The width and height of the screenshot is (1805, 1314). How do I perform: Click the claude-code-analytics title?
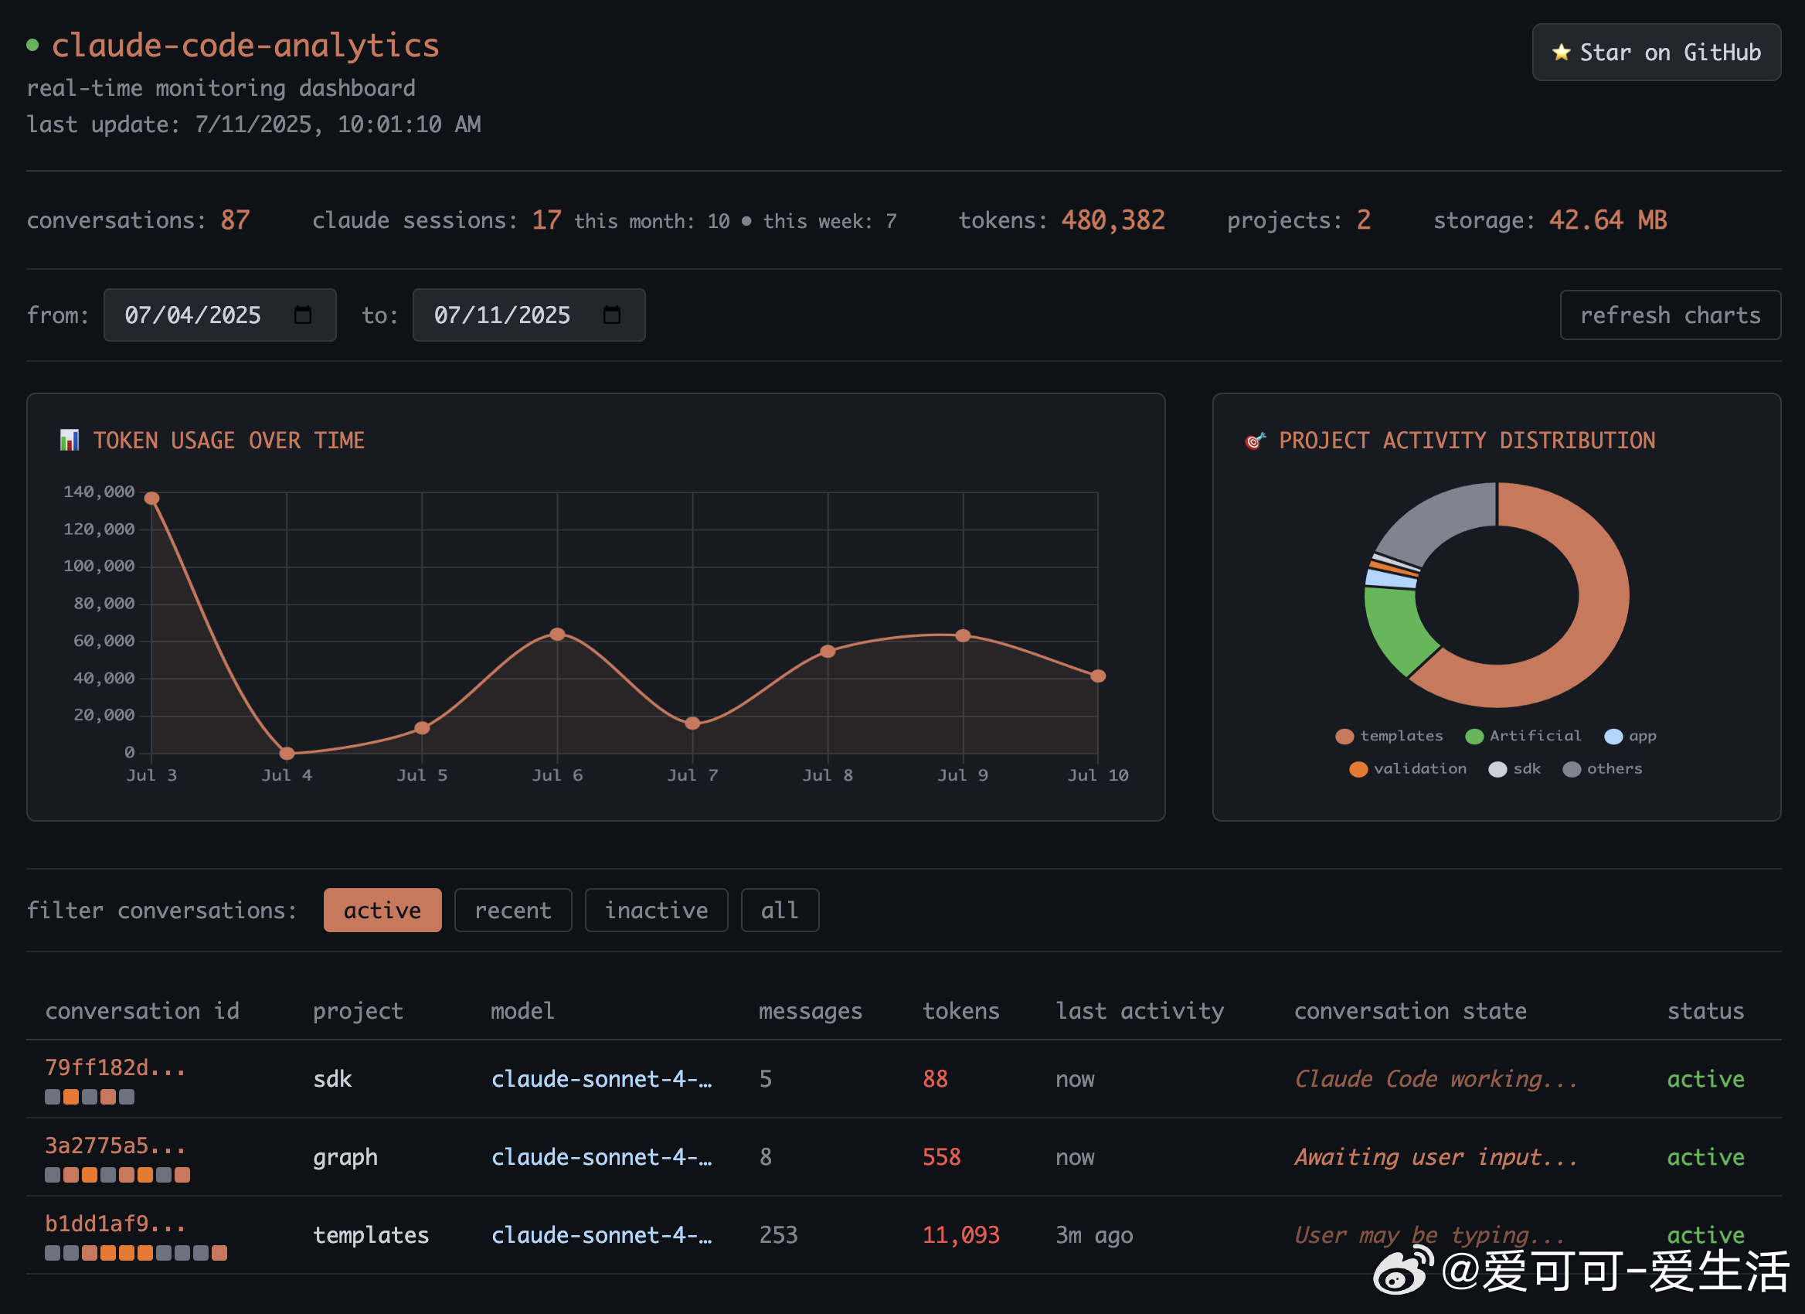245,46
